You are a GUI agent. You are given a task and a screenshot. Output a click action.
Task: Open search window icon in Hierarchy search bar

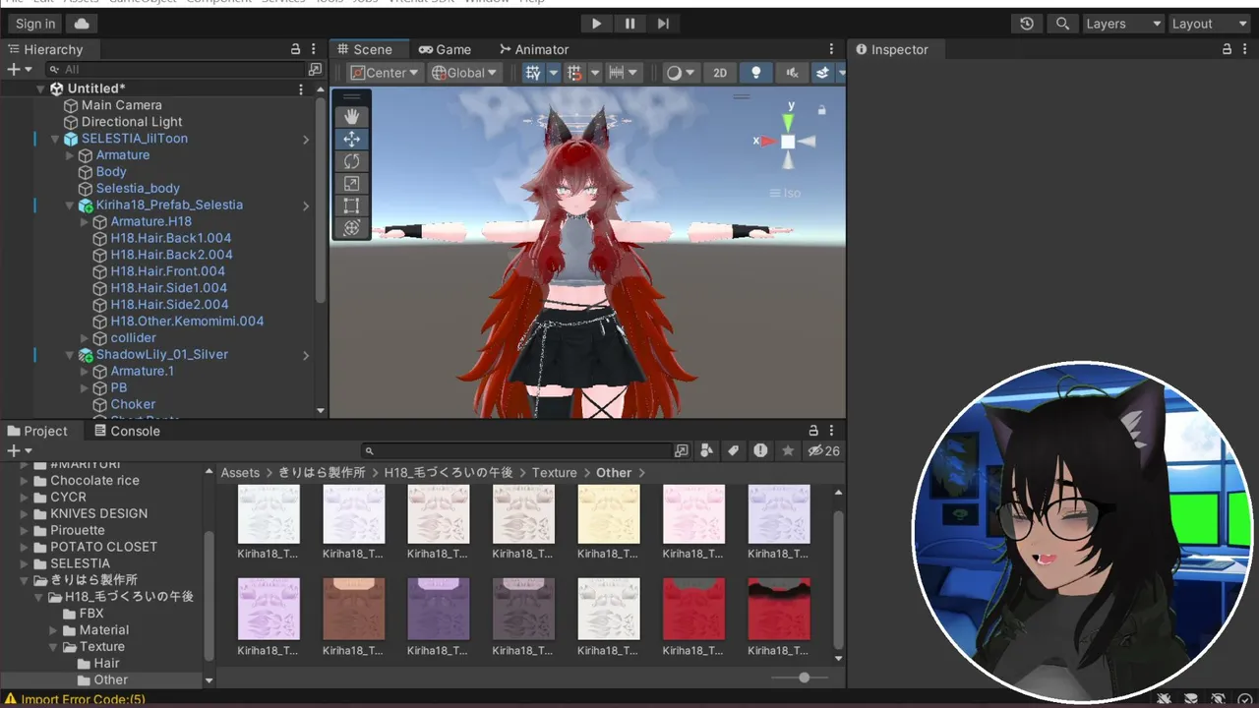click(315, 69)
